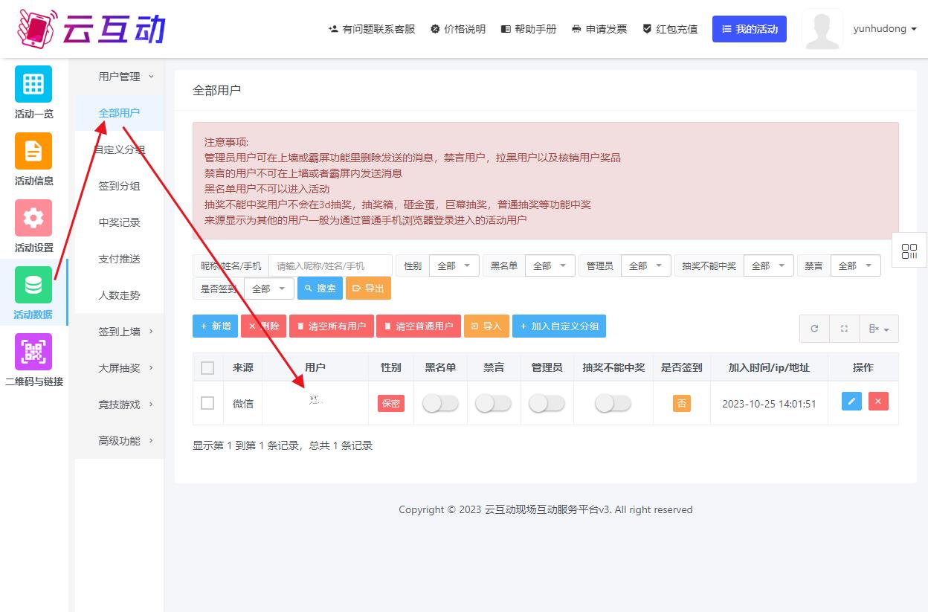Click the 搜索 search button
This screenshot has width=928, height=612.
click(x=320, y=289)
